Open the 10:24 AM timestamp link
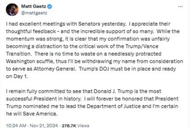Viewport: 193px width, 128px height. click(16, 126)
